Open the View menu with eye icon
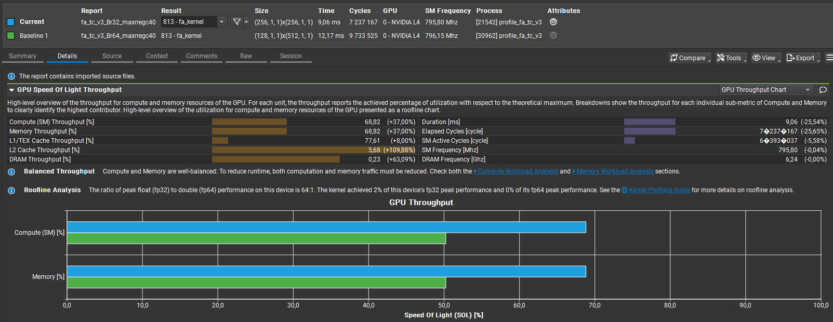Image resolution: width=833 pixels, height=322 pixels. coord(765,58)
